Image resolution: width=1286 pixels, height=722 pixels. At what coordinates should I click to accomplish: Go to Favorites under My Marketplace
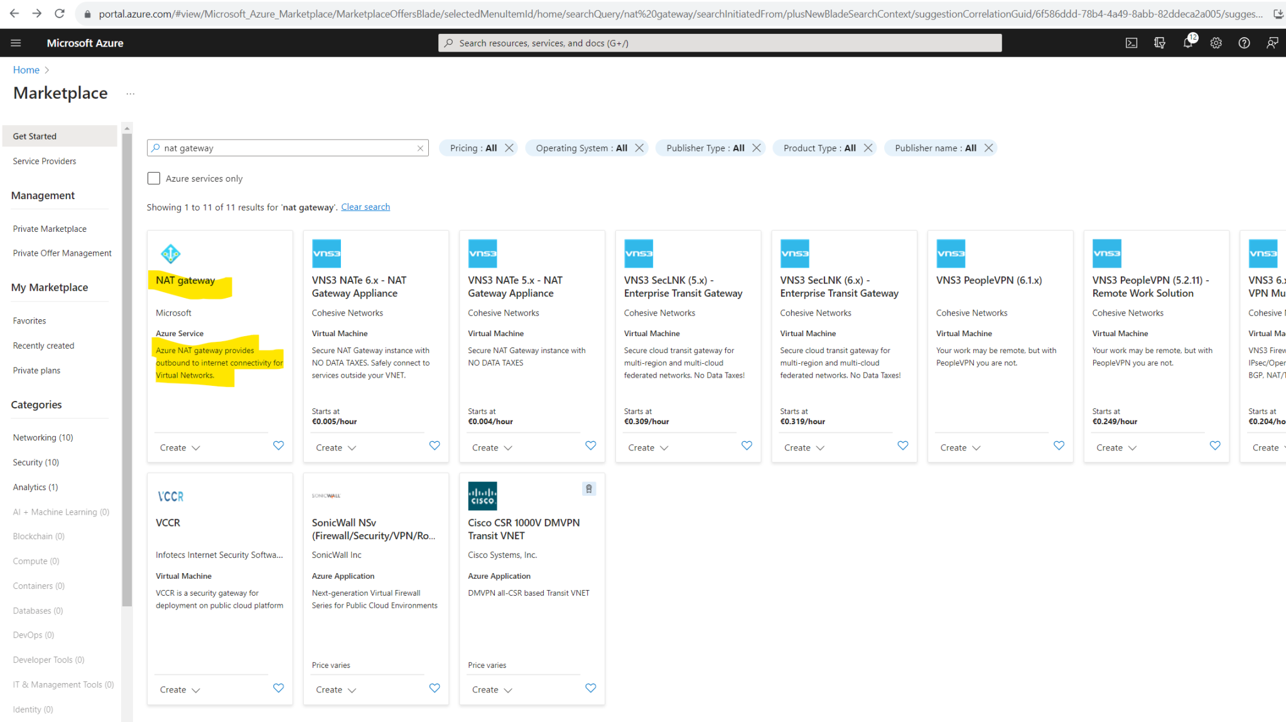pyautogui.click(x=30, y=321)
